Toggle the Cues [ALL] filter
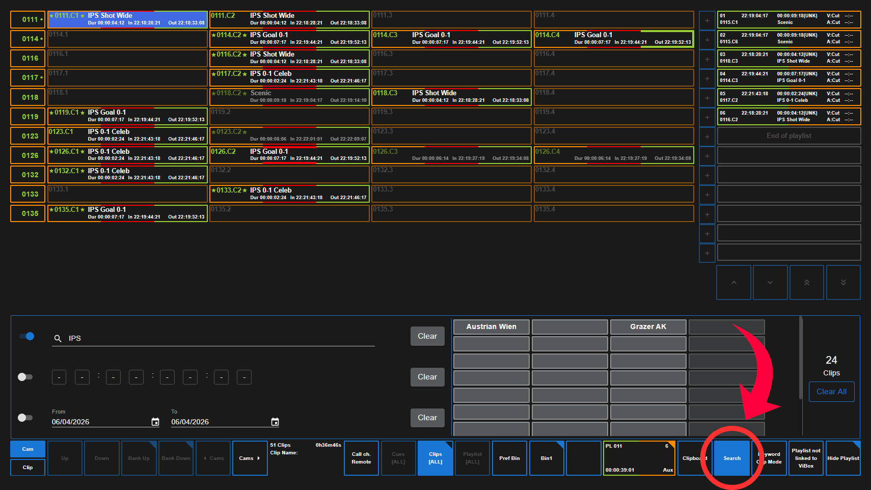The image size is (871, 490). pos(398,458)
